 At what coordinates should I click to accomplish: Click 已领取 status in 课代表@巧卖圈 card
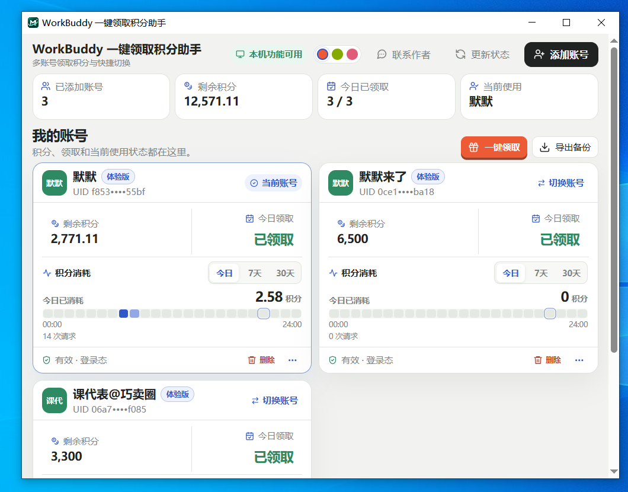click(x=274, y=457)
